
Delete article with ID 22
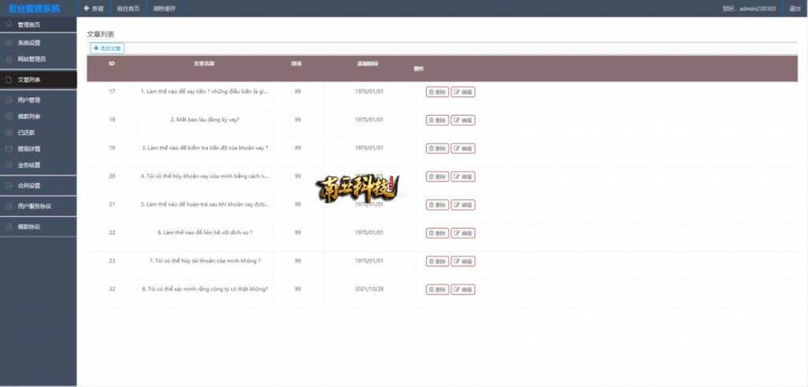437,233
